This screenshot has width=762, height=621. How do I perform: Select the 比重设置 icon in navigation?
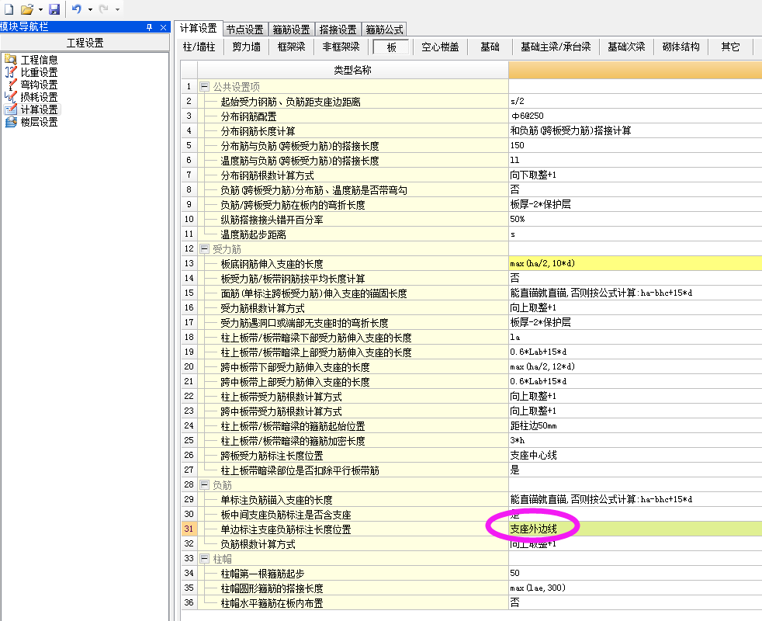click(11, 72)
